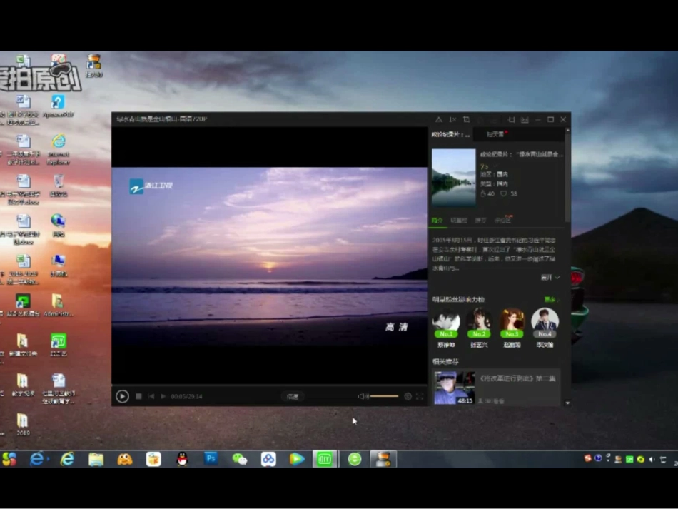Click the round play button in the player

[122, 396]
